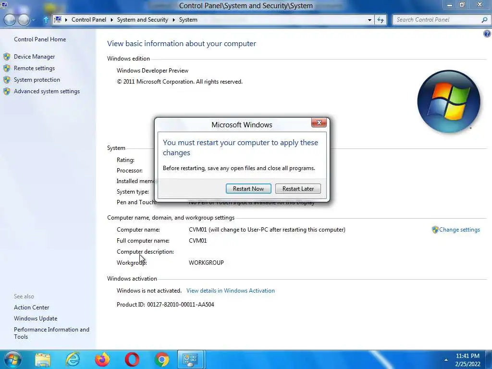
Task: Click the shield icon beside Advanced system settings
Action: [x=7, y=91]
